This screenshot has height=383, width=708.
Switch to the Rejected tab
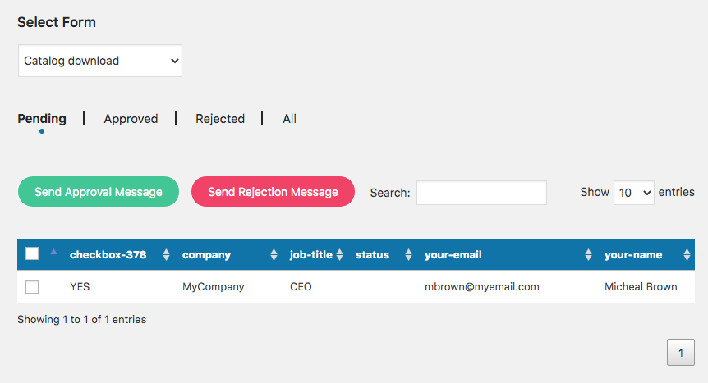click(220, 119)
